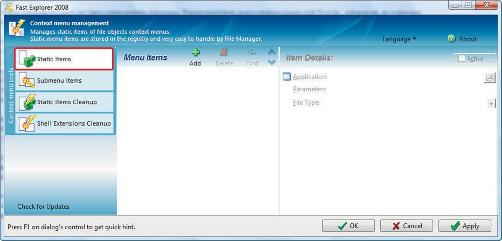Viewport: 502px width, 241px height.
Task: Move menu item up with arrow
Action: 271,52
